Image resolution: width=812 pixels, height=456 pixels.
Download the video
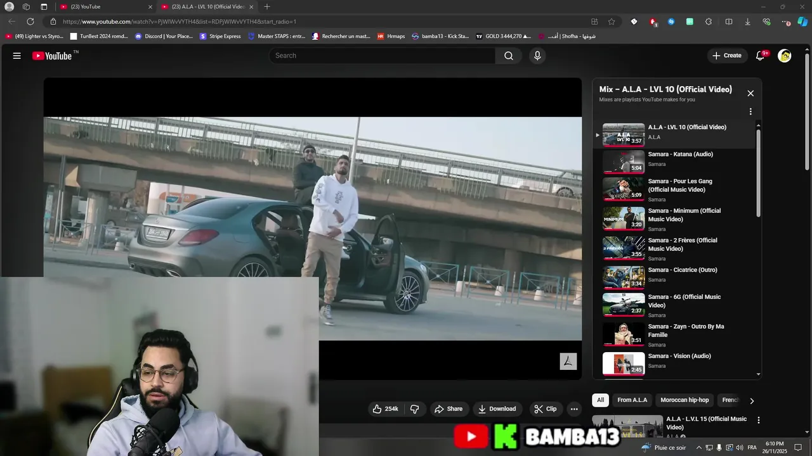click(497, 409)
